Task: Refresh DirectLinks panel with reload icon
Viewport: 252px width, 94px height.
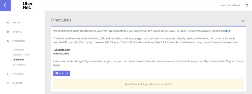Action: [x=243, y=21]
